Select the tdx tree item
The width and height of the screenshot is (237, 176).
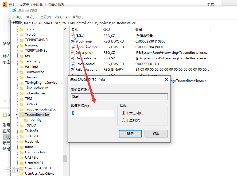click(28, 56)
